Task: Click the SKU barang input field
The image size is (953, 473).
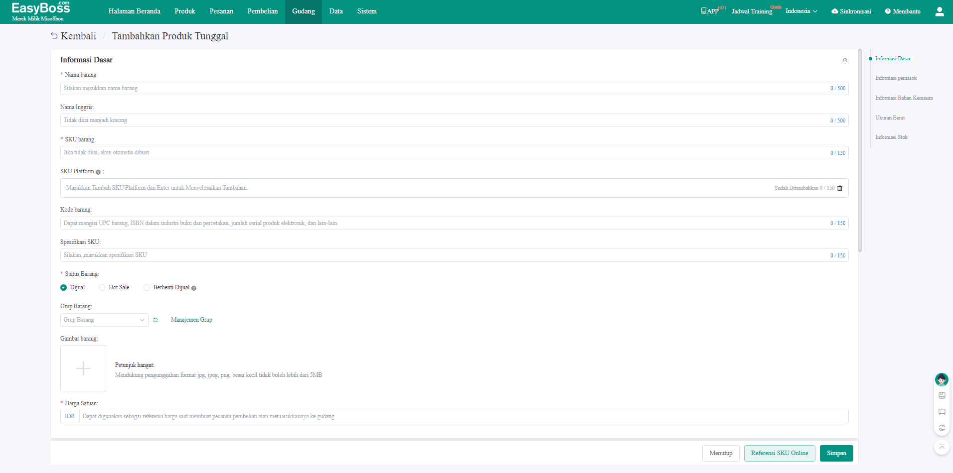Action: (x=454, y=152)
